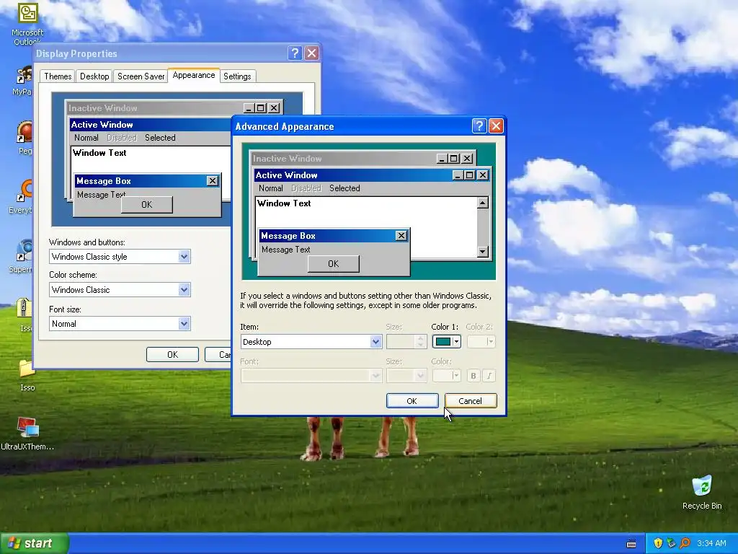Click Selected menu item in Advanced preview
The image size is (738, 554).
tap(344, 188)
